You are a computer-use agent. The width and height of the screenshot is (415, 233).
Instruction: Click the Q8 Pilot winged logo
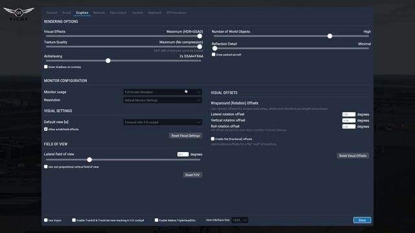19,14
